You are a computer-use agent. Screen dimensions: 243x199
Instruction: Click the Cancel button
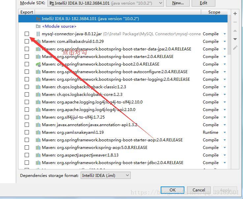point(199,190)
